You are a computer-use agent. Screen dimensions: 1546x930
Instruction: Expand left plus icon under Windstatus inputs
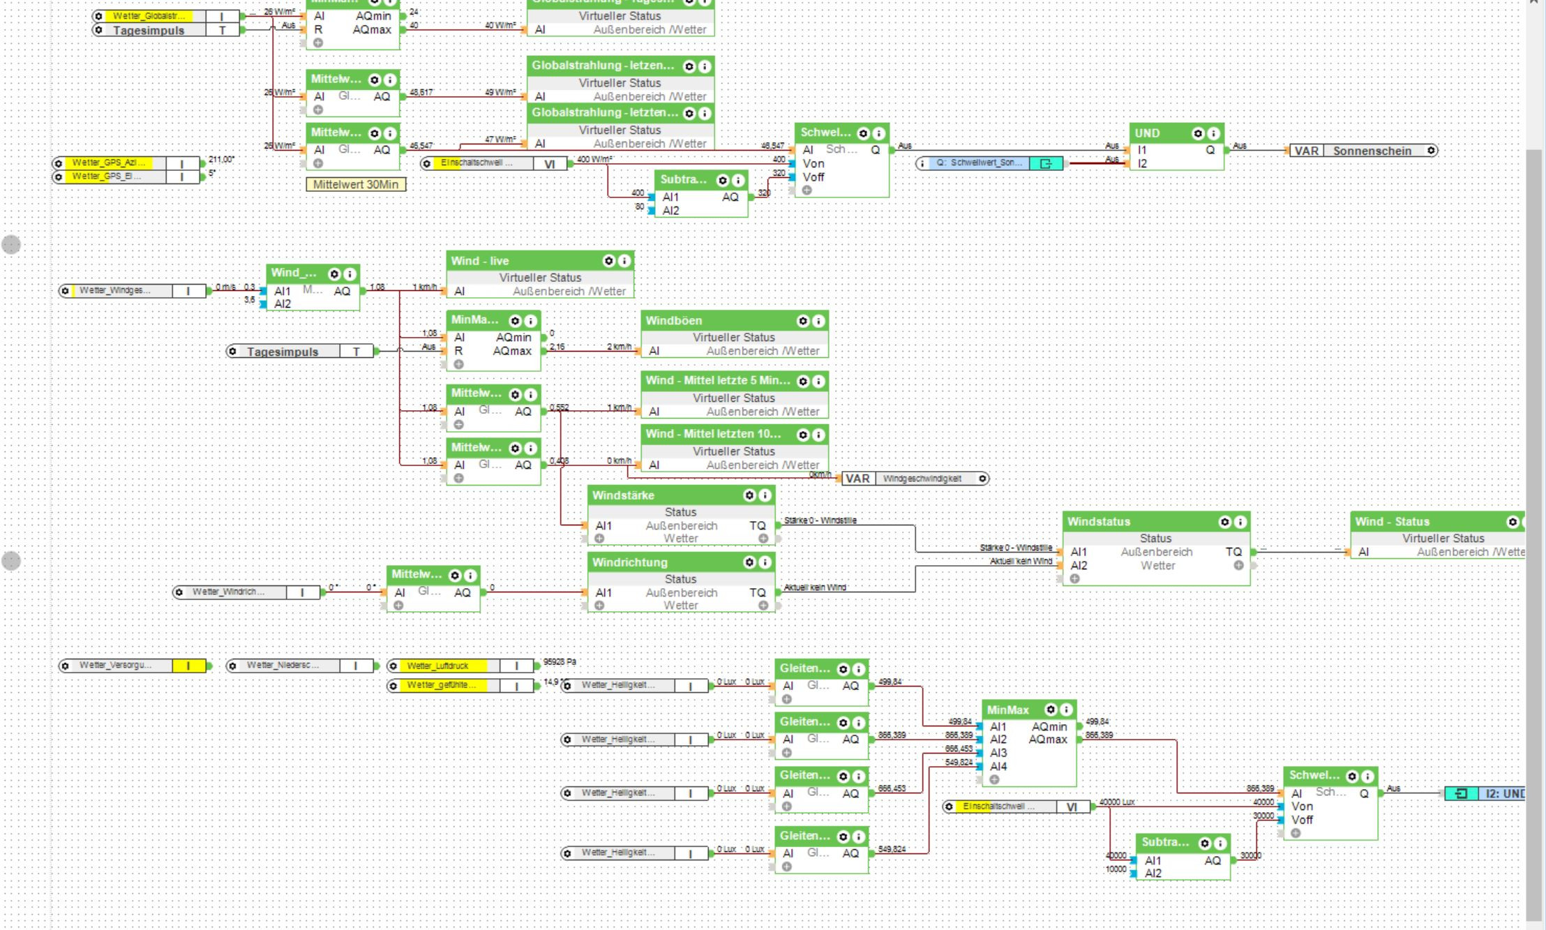click(1075, 578)
